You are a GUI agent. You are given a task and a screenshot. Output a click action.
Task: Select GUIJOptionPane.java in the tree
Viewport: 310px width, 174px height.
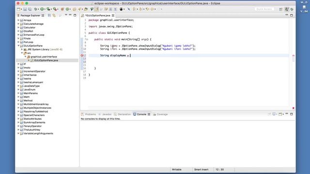click(x=46, y=60)
